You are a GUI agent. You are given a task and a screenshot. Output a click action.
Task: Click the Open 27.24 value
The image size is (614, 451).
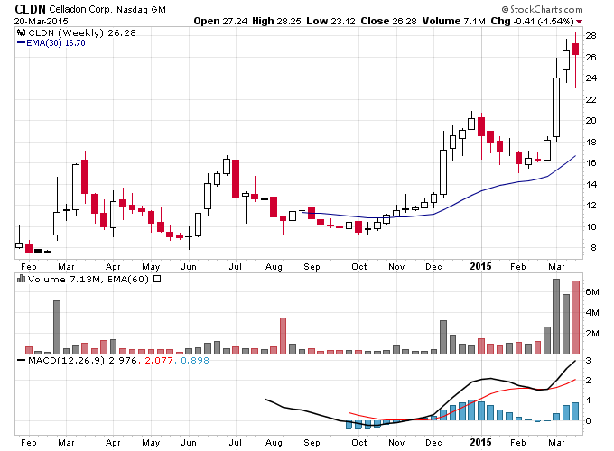pos(220,21)
